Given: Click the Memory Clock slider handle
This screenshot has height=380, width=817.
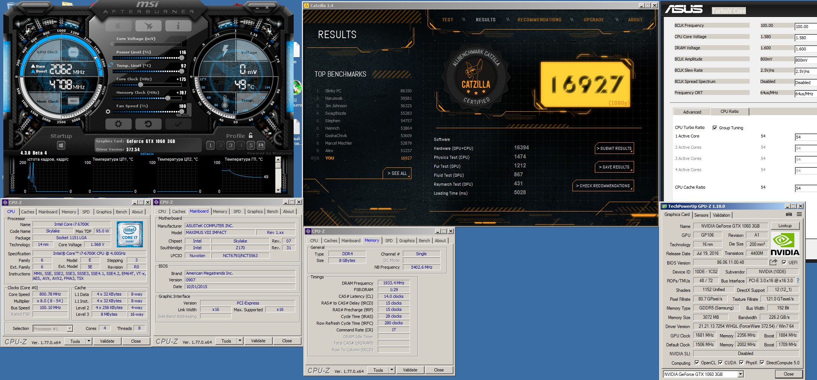Looking at the screenshot, I should 168,98.
